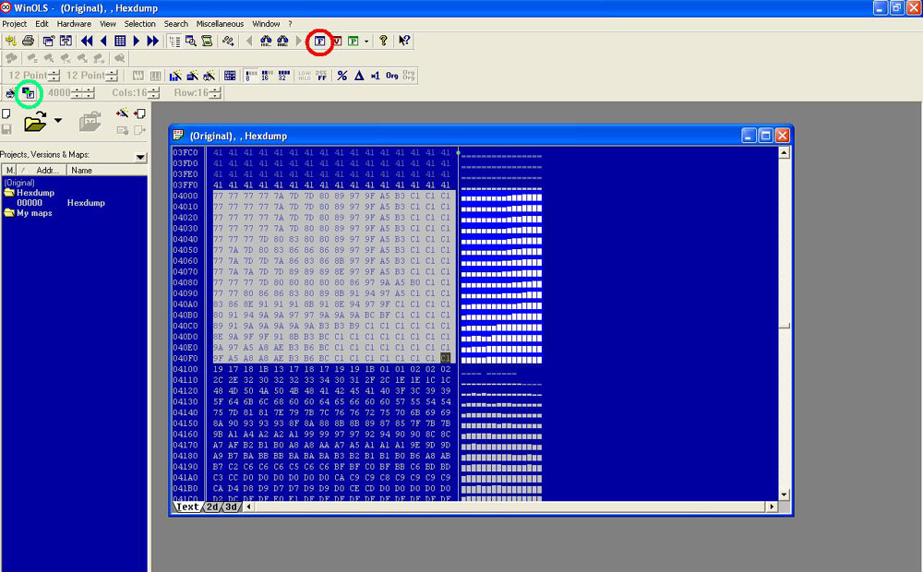Click second binoculars search-next icon
The image size is (923, 572).
point(282,41)
